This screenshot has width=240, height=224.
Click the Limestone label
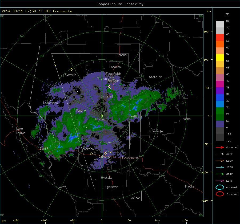pos(50,103)
